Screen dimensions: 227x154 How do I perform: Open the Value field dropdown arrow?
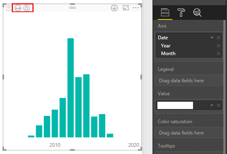pyautogui.click(x=212, y=105)
